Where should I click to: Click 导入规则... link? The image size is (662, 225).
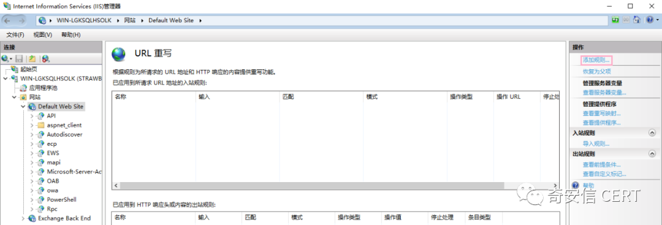(596, 143)
